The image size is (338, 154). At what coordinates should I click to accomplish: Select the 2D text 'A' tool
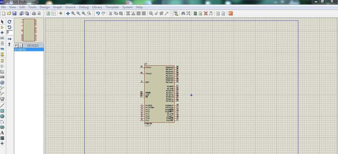coord(2,133)
